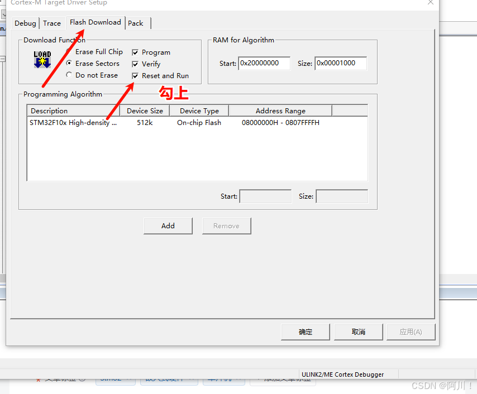Click the 512k device size cell
Image resolution: width=477 pixels, height=394 pixels.
145,123
